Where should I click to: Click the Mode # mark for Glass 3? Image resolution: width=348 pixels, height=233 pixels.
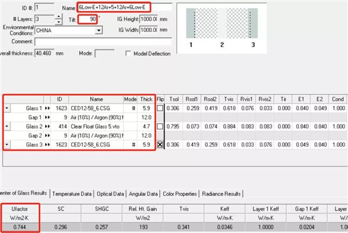click(134, 144)
